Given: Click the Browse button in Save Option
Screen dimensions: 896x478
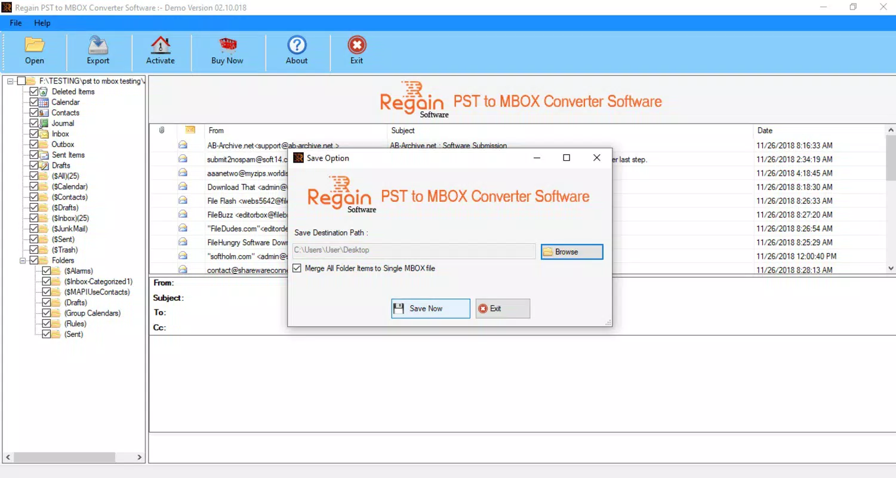Looking at the screenshot, I should (x=572, y=252).
